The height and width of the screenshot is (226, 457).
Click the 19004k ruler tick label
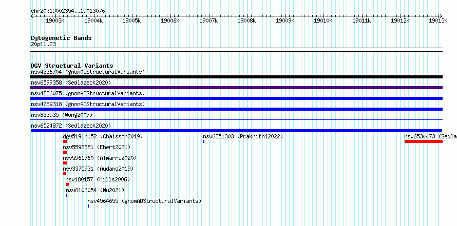tap(93, 21)
